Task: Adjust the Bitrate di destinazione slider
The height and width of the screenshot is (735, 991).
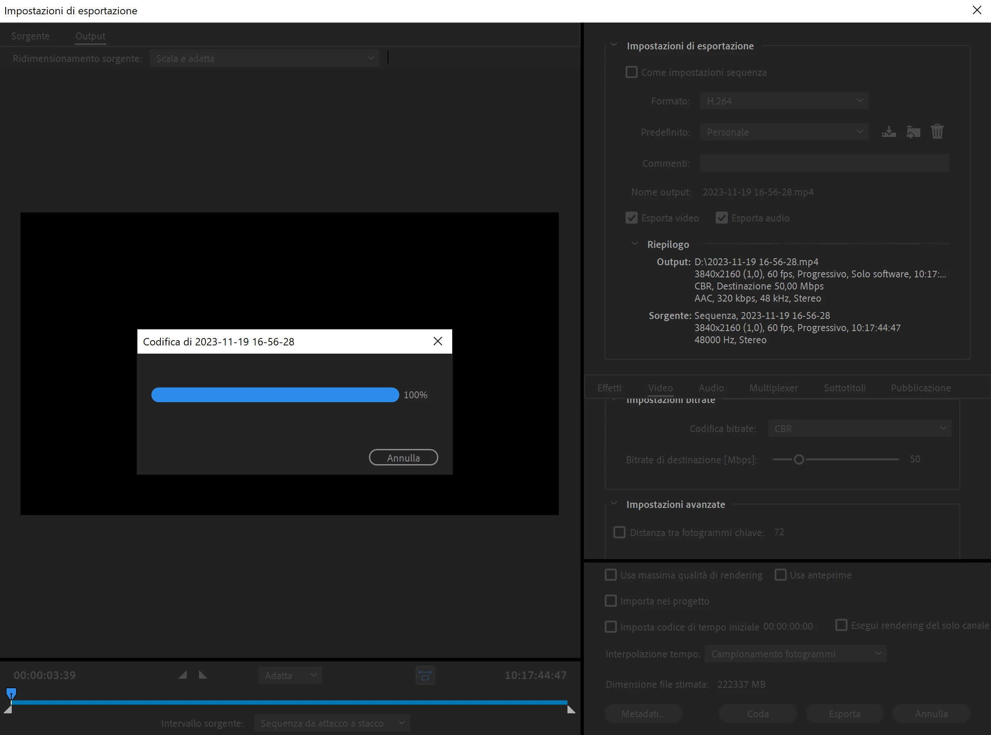Action: click(799, 460)
